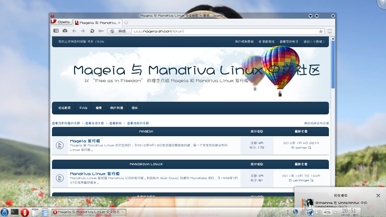
Task: Close the 现在播放 notification popup
Action: tap(378, 196)
